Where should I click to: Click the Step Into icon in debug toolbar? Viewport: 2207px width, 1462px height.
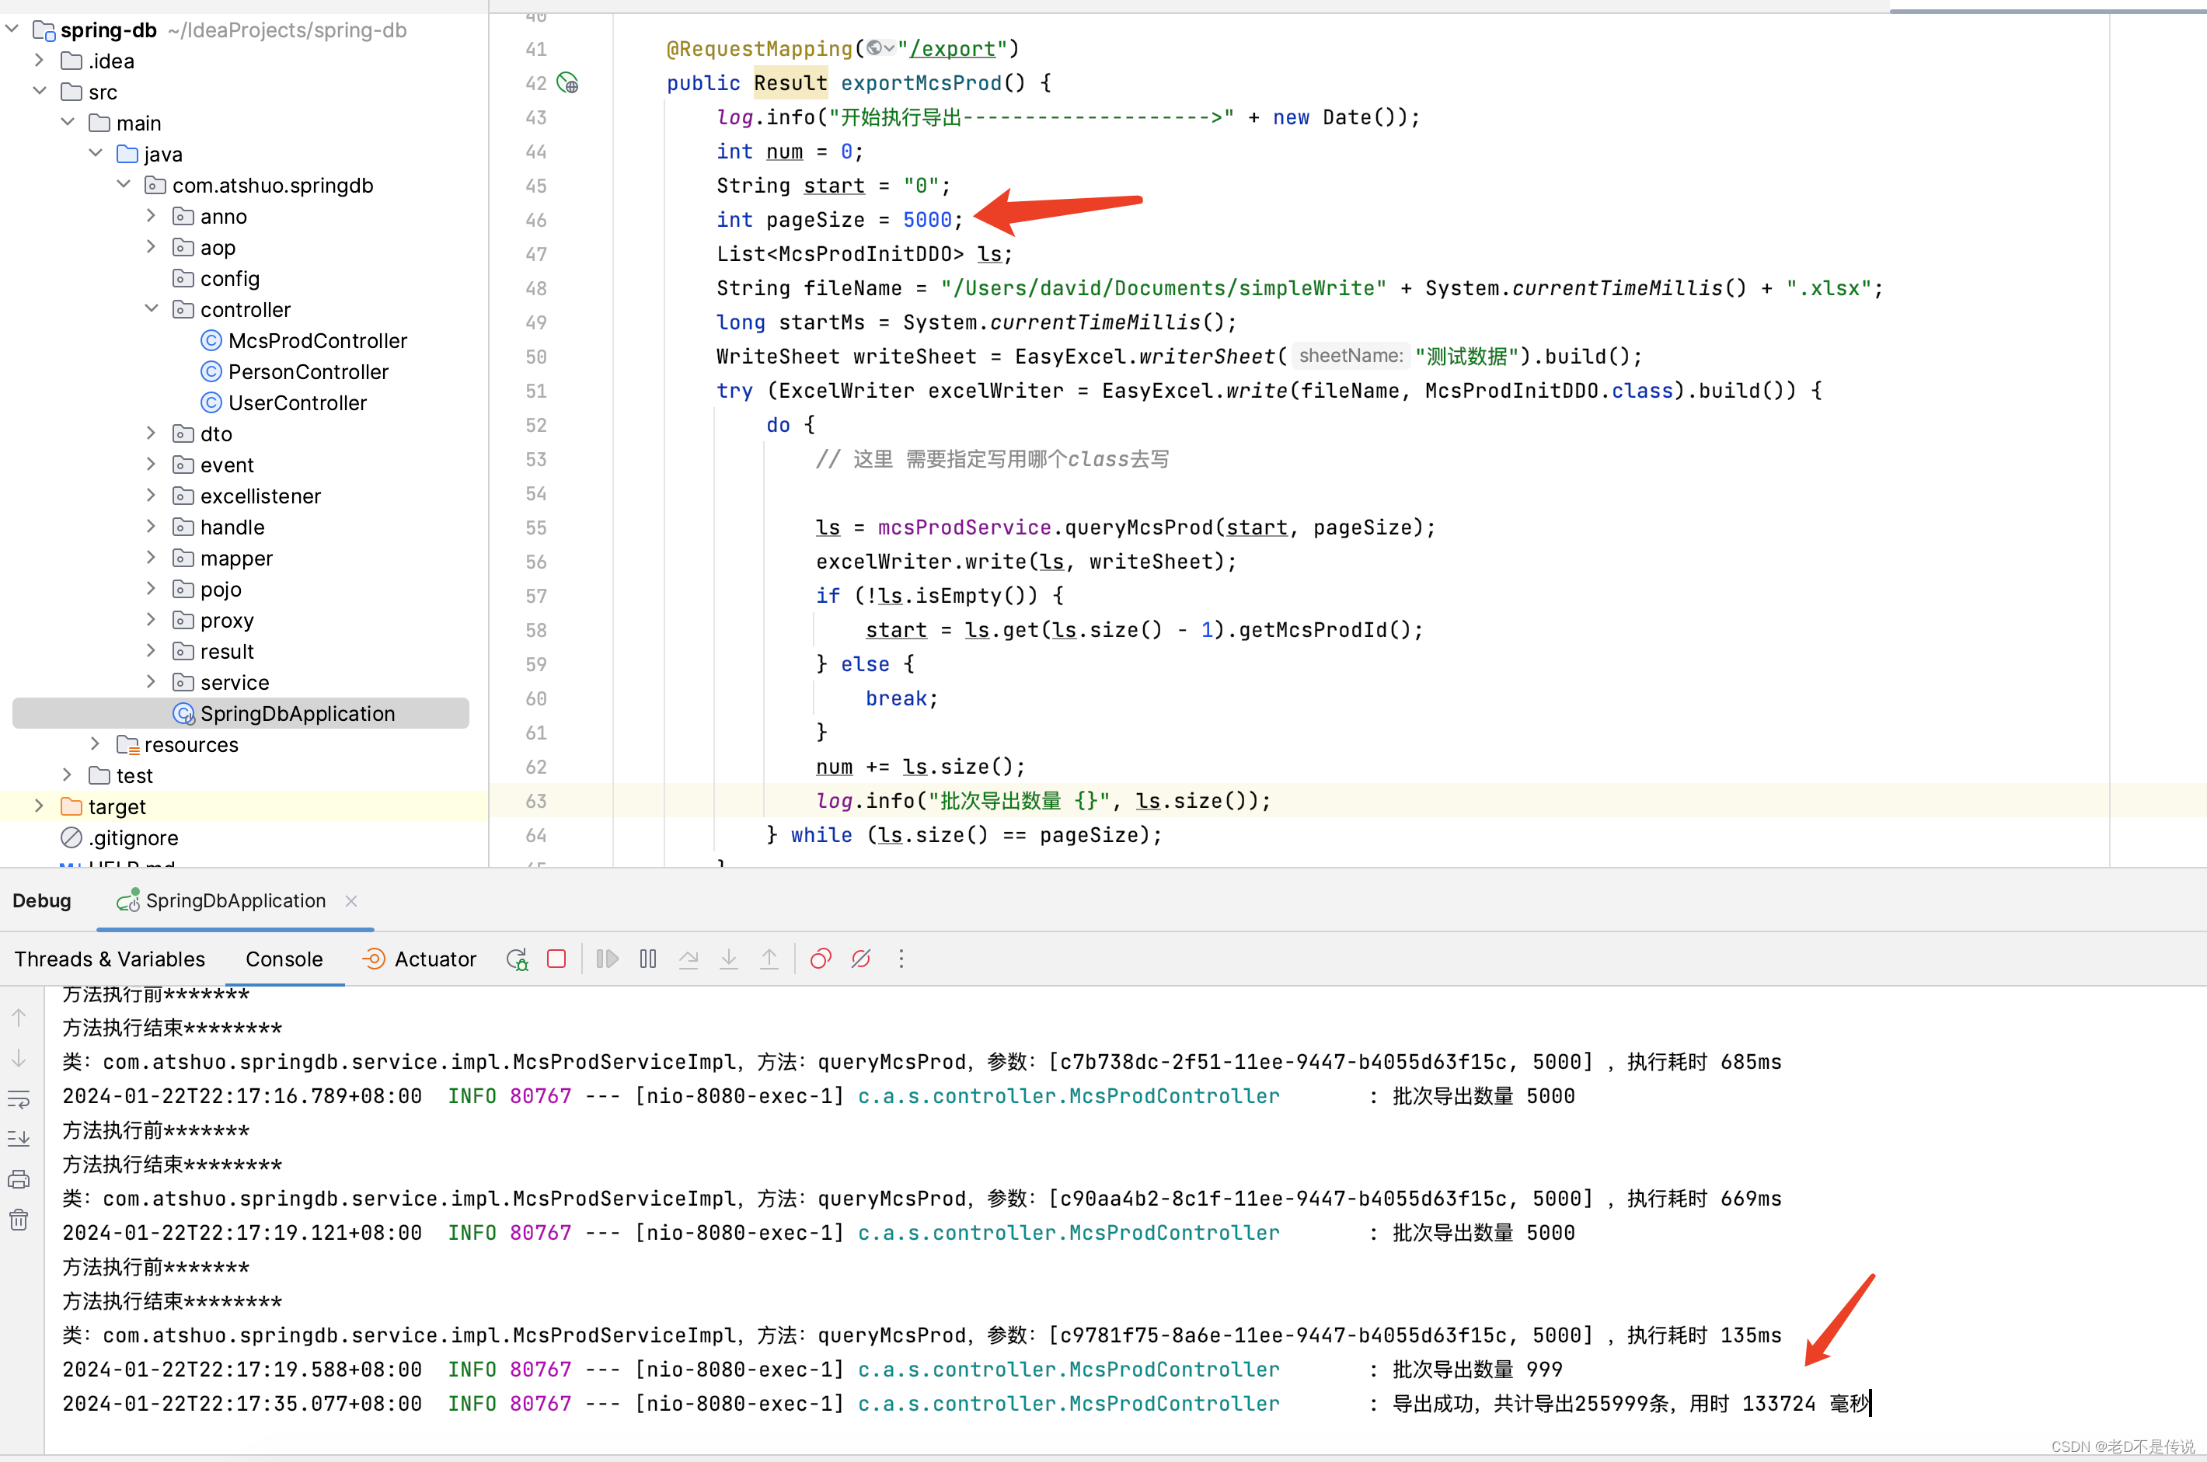tap(731, 958)
